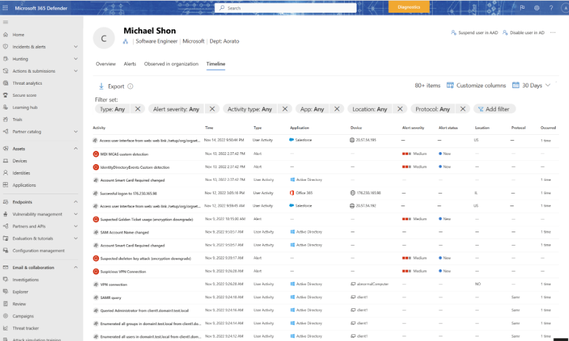Switch to the Alerts tab
Viewport: 569px width, 341px height.
[130, 64]
